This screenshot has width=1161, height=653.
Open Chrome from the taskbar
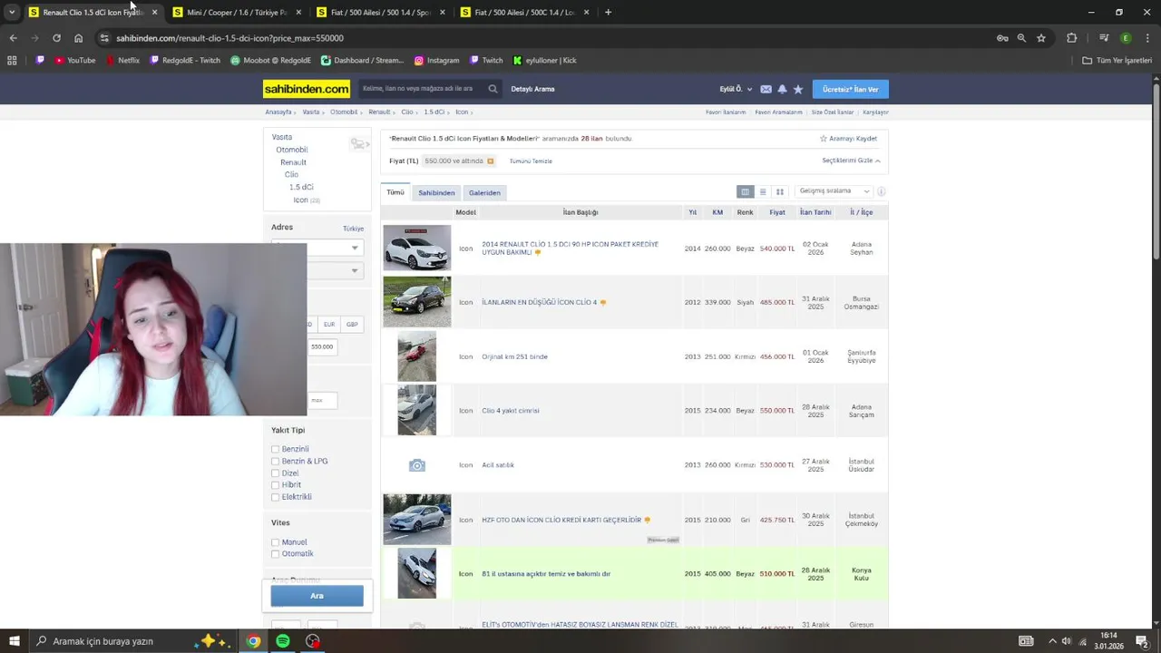coord(253,641)
